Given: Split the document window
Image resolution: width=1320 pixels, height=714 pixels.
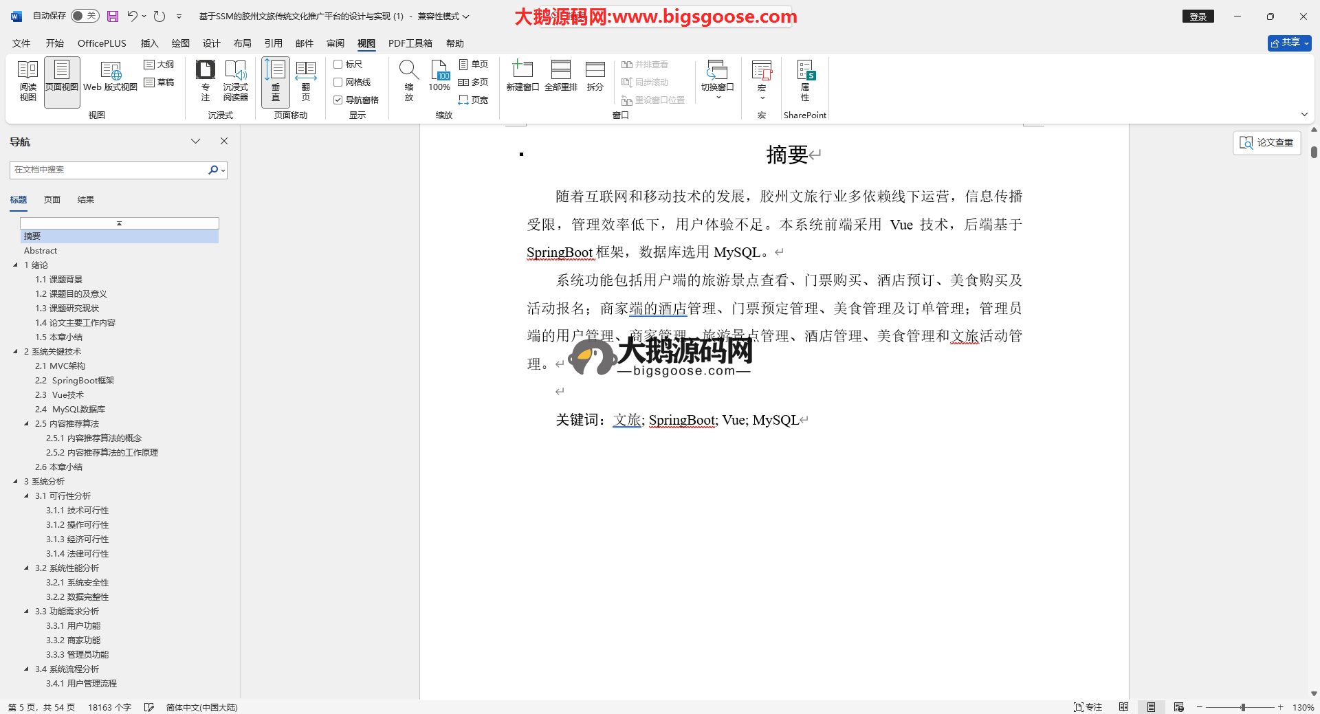Looking at the screenshot, I should tap(595, 77).
